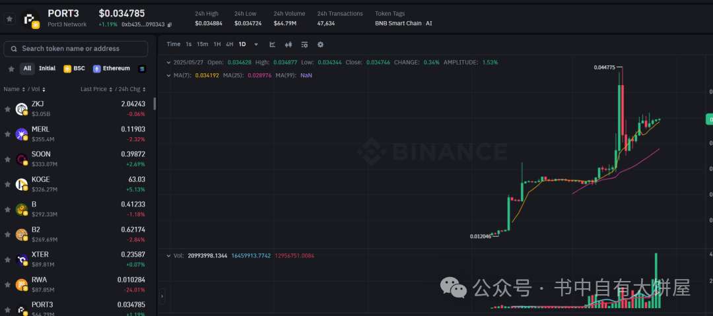Grab the token list scrollbar

154,104
